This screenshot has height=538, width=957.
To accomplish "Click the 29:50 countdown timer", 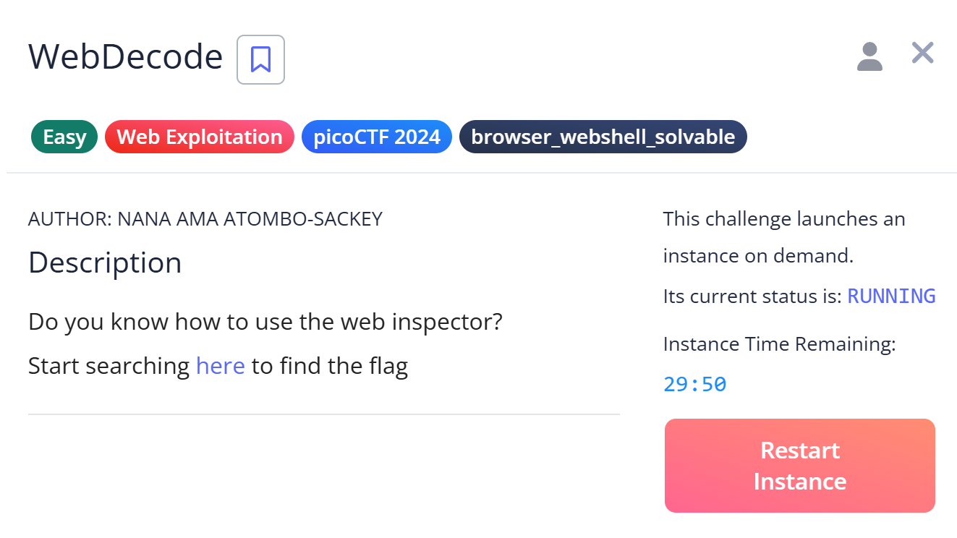I will [x=694, y=384].
